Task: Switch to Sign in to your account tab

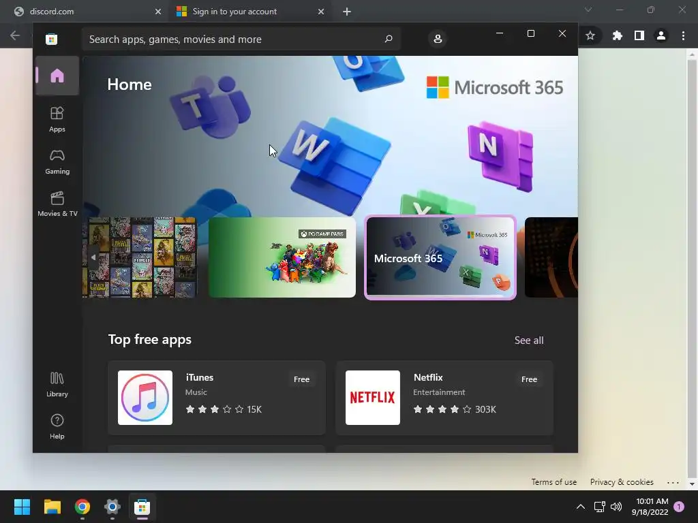Action: [249, 12]
